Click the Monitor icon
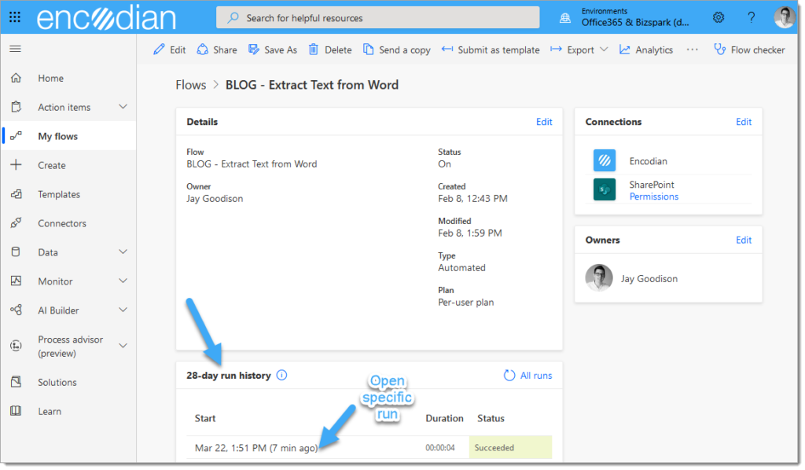 (16, 281)
